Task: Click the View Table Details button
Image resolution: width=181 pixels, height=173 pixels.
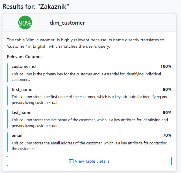Action: pyautogui.click(x=89, y=161)
